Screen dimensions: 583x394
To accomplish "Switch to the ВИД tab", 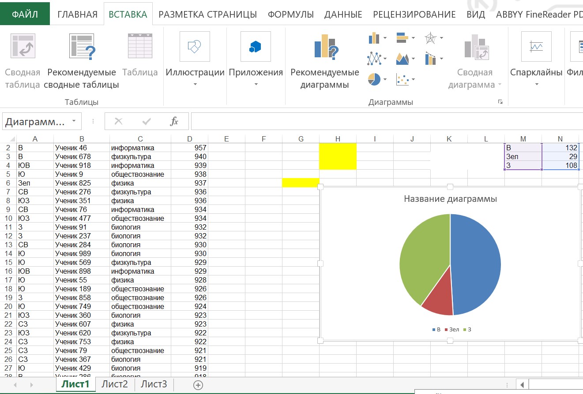I will pos(476,15).
